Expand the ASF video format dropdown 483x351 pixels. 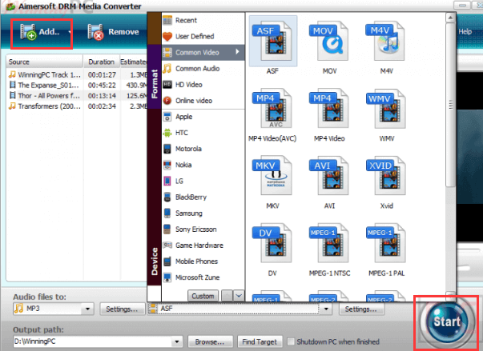(327, 309)
